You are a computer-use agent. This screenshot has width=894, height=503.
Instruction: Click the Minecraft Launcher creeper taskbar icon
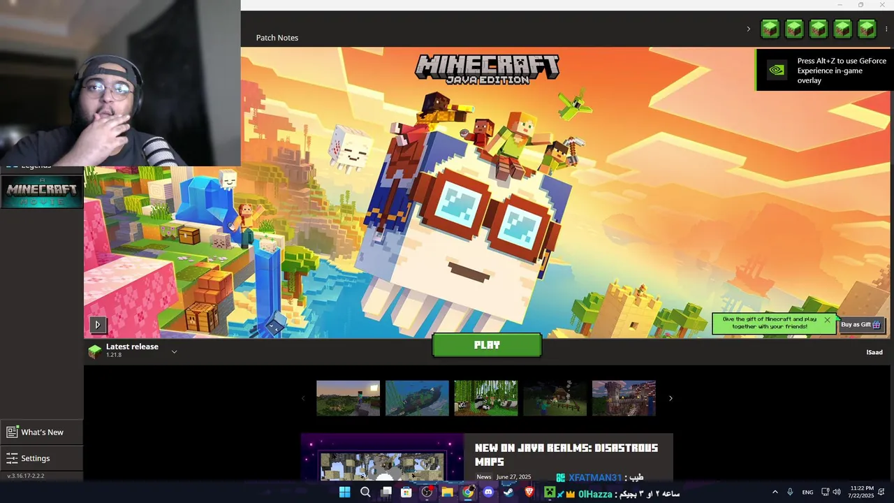pyautogui.click(x=550, y=492)
